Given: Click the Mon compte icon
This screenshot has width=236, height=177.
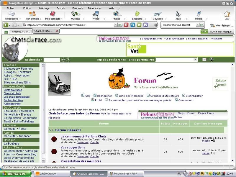Looking at the screenshot, I should click(x=32, y=14).
